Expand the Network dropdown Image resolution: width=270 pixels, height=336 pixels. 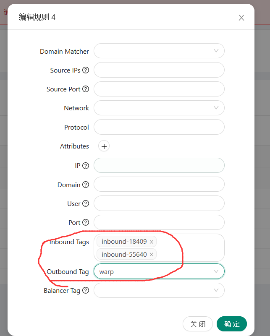coord(159,108)
